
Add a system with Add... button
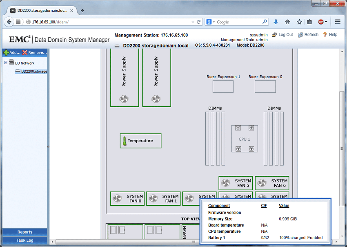(12, 52)
